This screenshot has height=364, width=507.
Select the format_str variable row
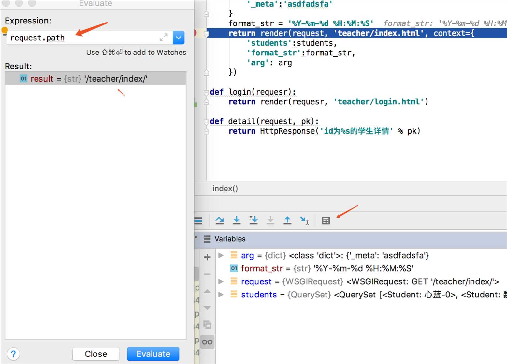tap(361, 268)
